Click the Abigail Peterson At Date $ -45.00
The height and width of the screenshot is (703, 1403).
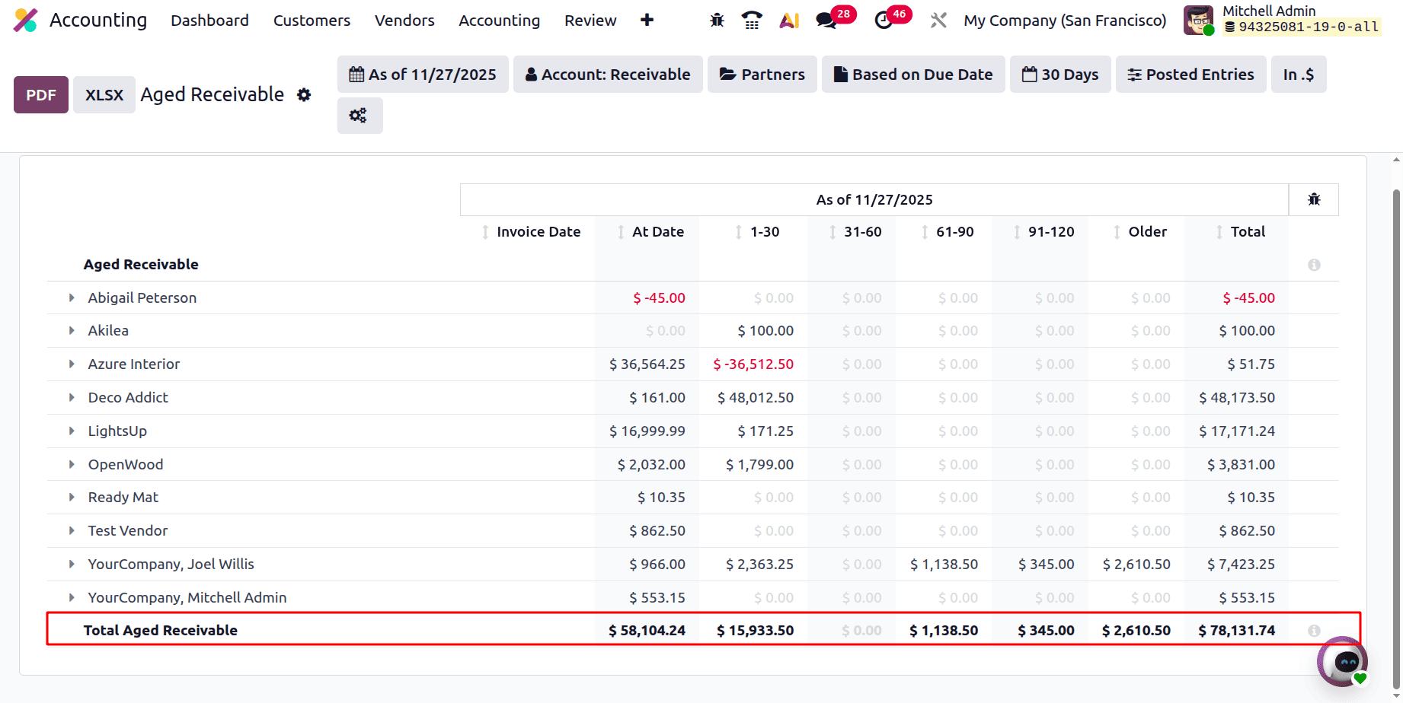tap(659, 298)
